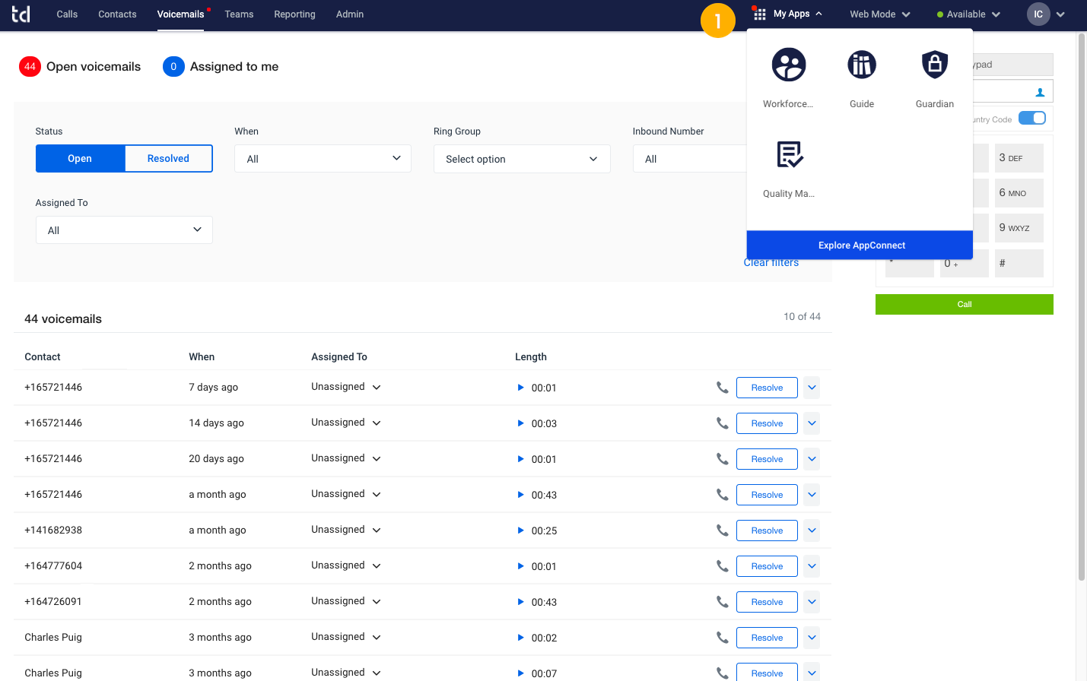Open the When filter dropdown
The height and width of the screenshot is (681, 1087).
click(323, 159)
